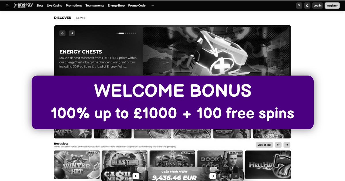Show next hero banner slide

coord(72,33)
